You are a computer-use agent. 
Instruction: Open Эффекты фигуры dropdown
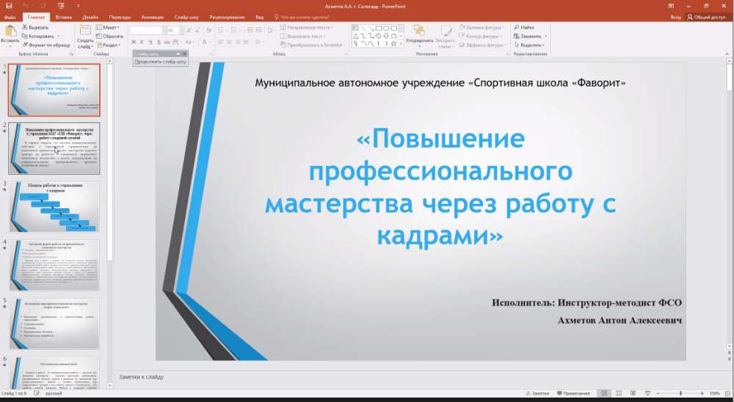482,45
